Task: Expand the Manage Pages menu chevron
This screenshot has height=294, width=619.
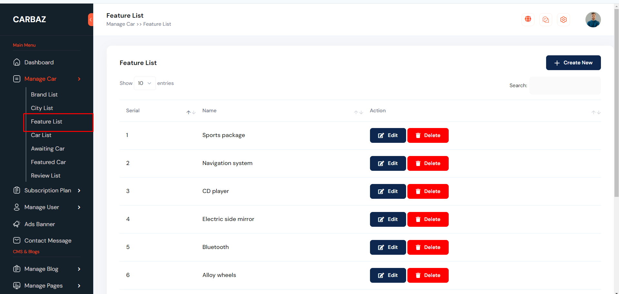Action: click(79, 286)
